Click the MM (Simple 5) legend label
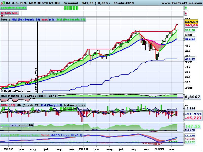This screenshot has height=152, width=203. point(52,105)
